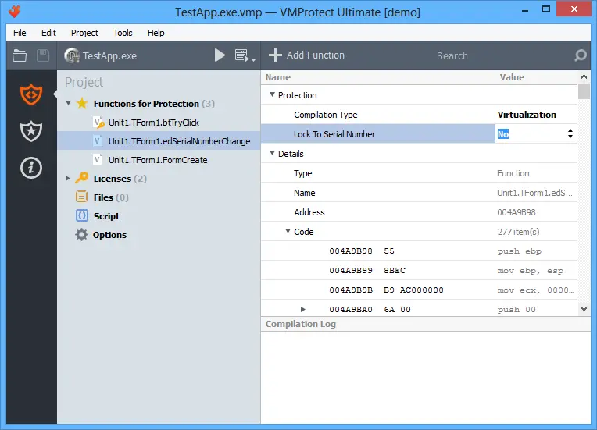Open the Project section shield code icon
The width and height of the screenshot is (597, 430).
(x=31, y=94)
